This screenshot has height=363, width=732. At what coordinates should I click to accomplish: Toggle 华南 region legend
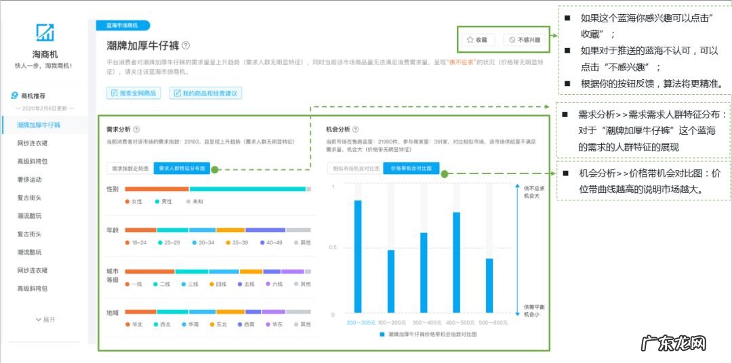click(x=190, y=324)
